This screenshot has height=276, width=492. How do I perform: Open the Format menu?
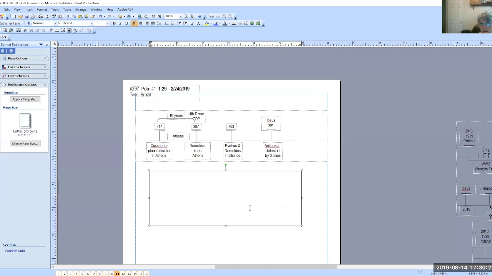pyautogui.click(x=42, y=10)
